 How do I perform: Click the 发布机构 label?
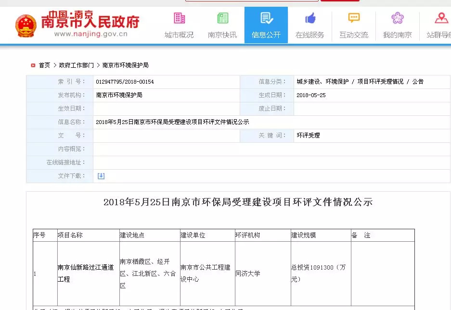coord(72,95)
